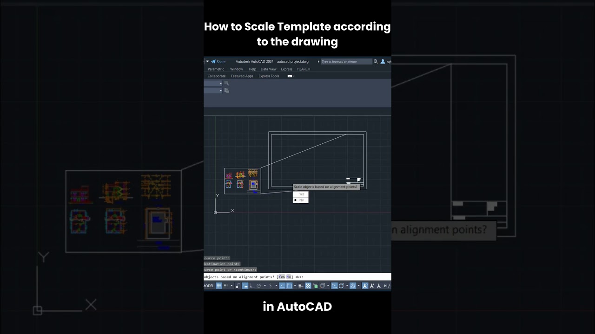This screenshot has width=595, height=334.
Task: Toggle the isometric drafting icon
Action: (x=271, y=286)
